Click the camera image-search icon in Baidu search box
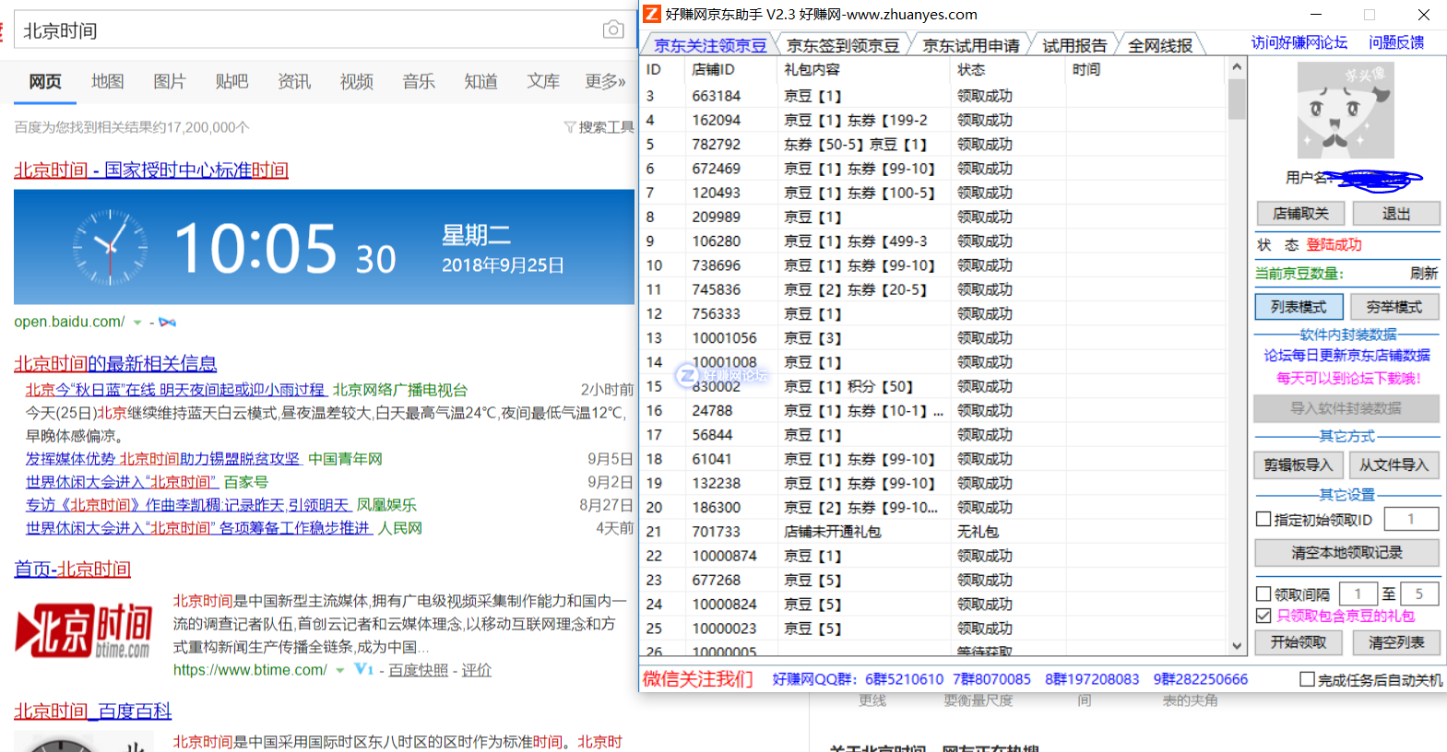1447x752 pixels. click(613, 29)
